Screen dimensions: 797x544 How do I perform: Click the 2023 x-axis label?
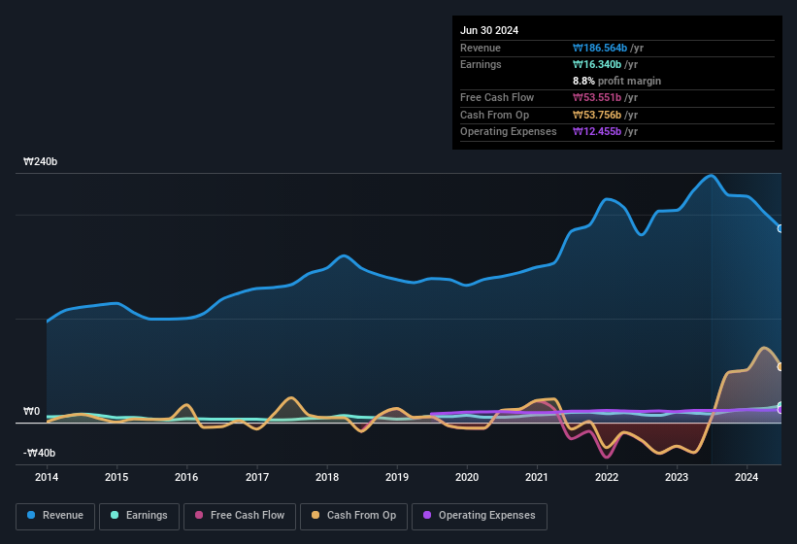(677, 477)
